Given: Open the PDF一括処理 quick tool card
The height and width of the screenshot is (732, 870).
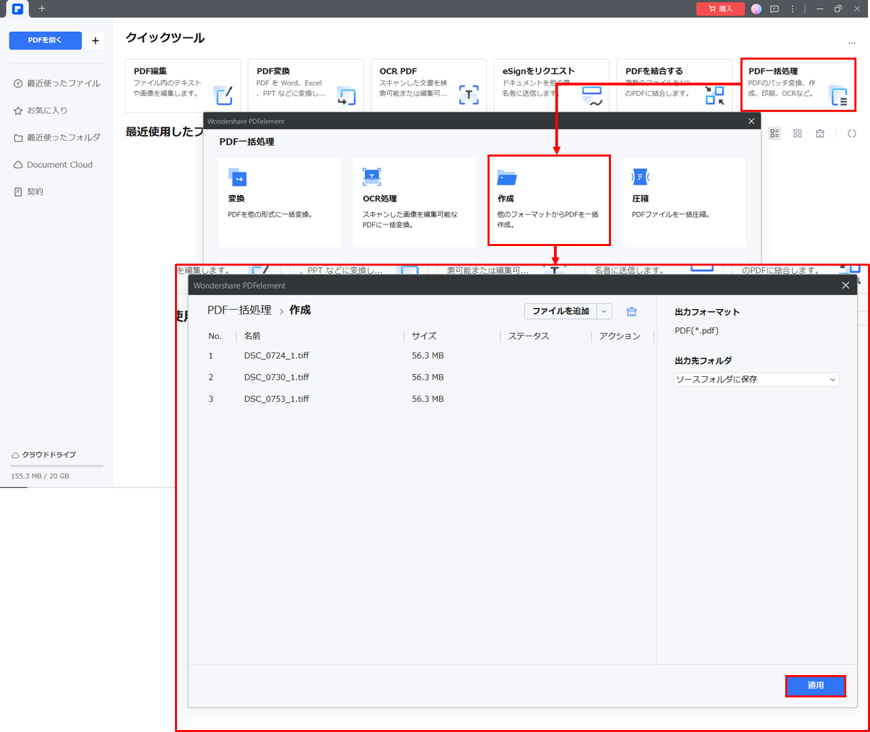Looking at the screenshot, I should click(798, 85).
